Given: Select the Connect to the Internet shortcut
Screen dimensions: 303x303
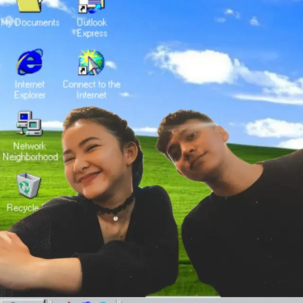Looking at the screenshot, I should [91, 62].
